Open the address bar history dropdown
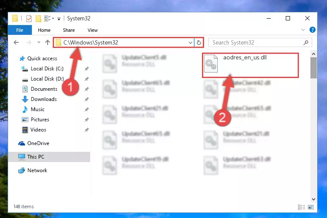This screenshot has height=218, width=327. (190, 43)
